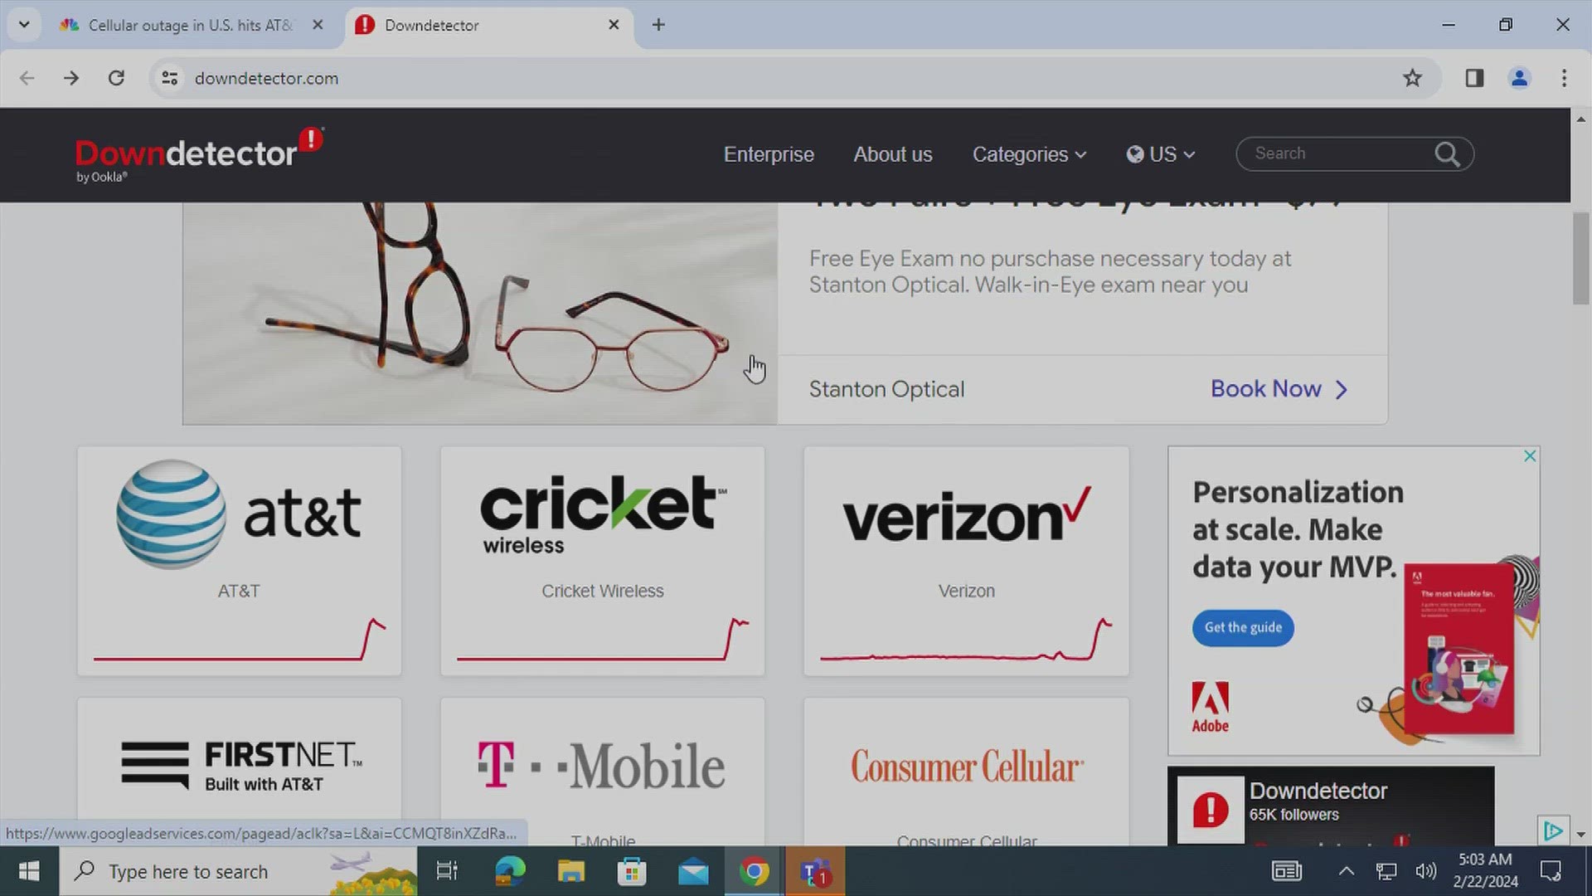Reload the page with the refresh icon

[116, 78]
